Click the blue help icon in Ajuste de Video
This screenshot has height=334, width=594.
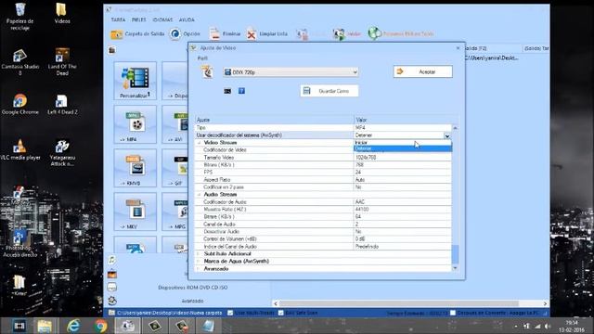point(241,91)
